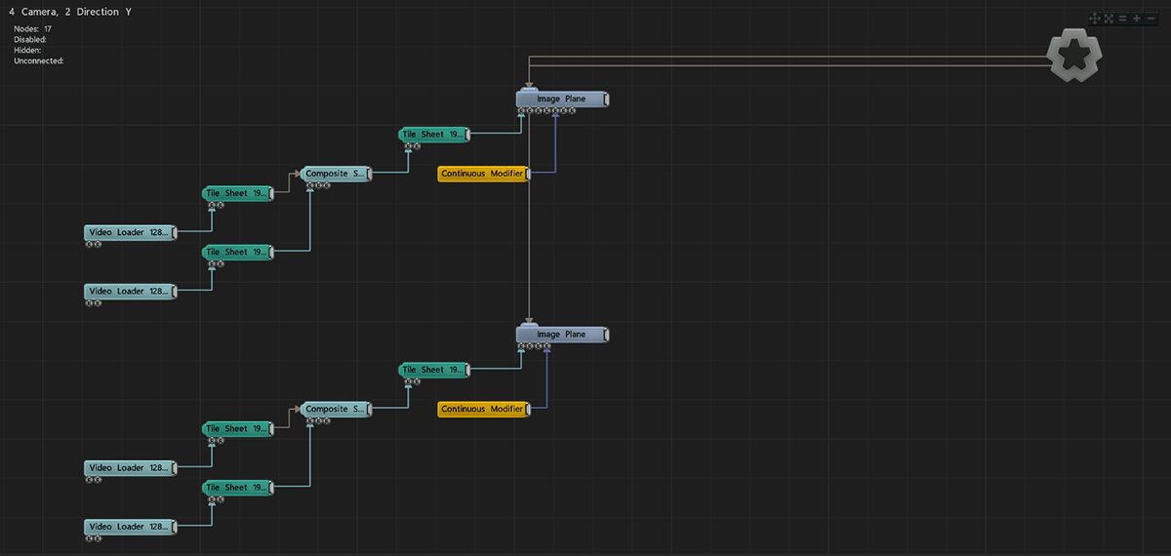Click the 'Hidden:' statistic label
The height and width of the screenshot is (556, 1171).
coord(27,50)
